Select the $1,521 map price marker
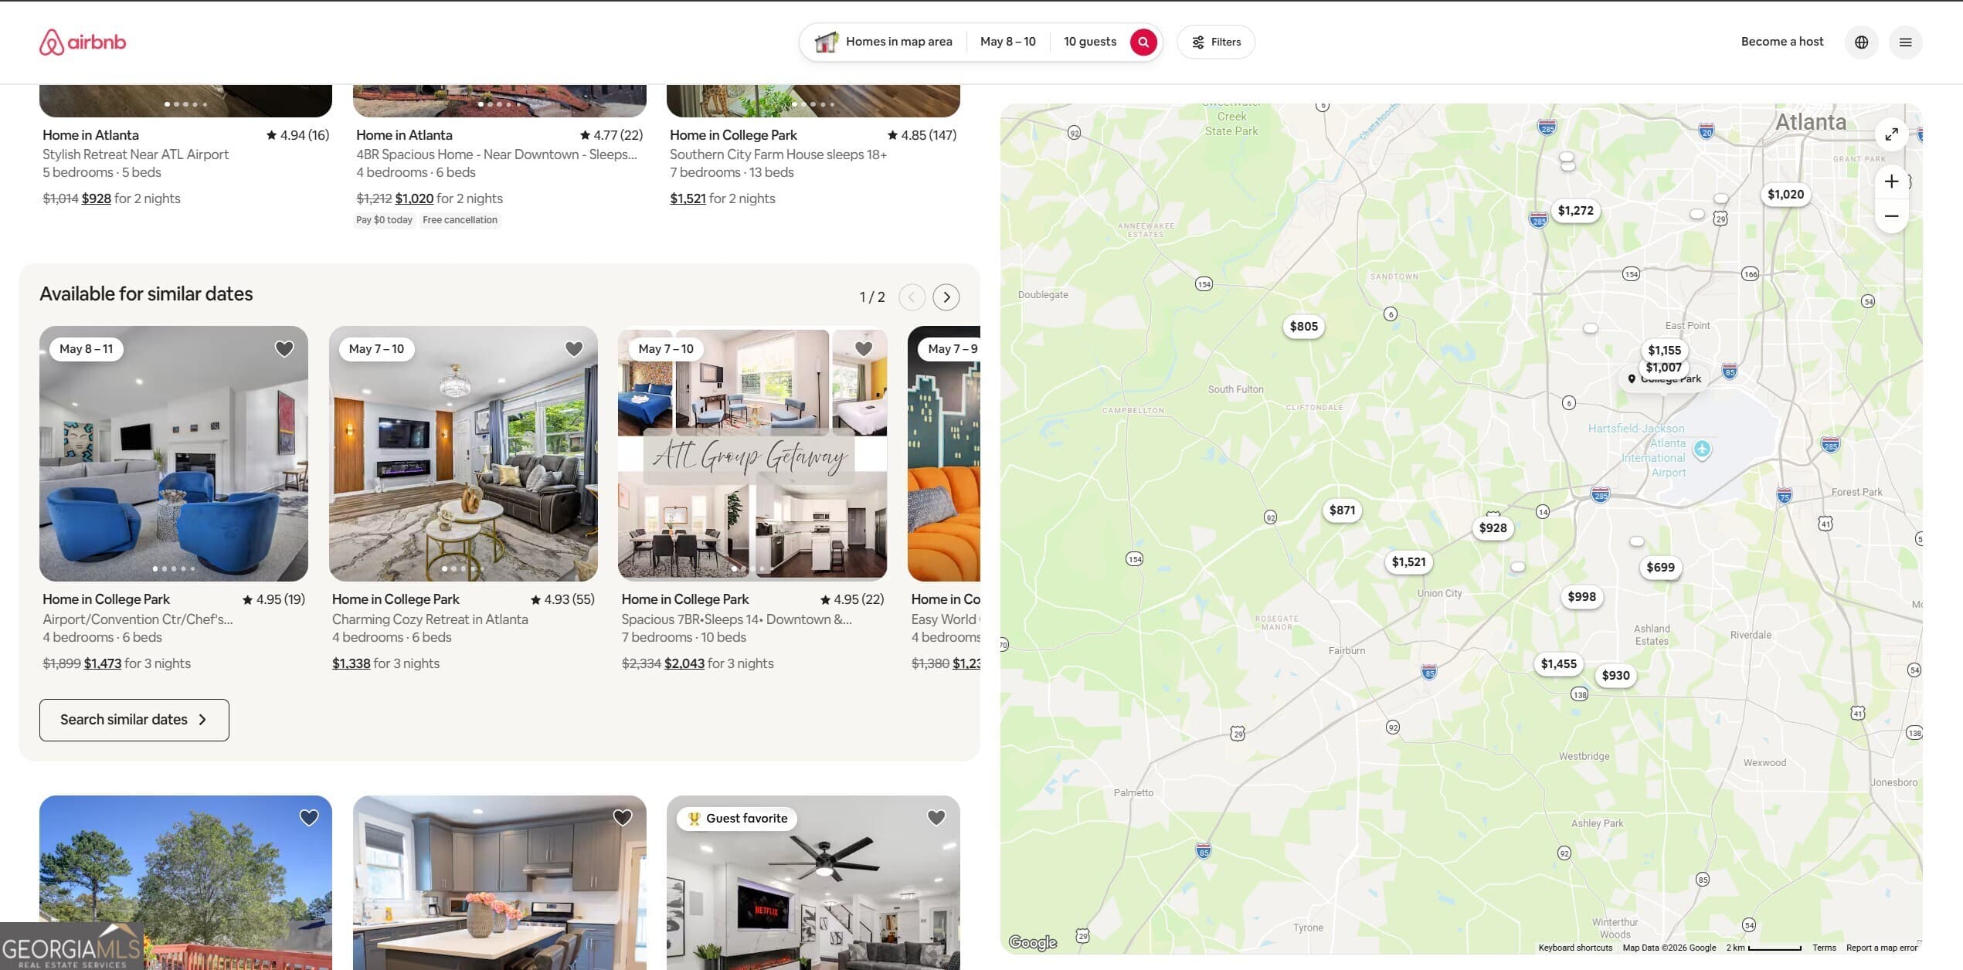The image size is (1963, 970). pos(1408,562)
